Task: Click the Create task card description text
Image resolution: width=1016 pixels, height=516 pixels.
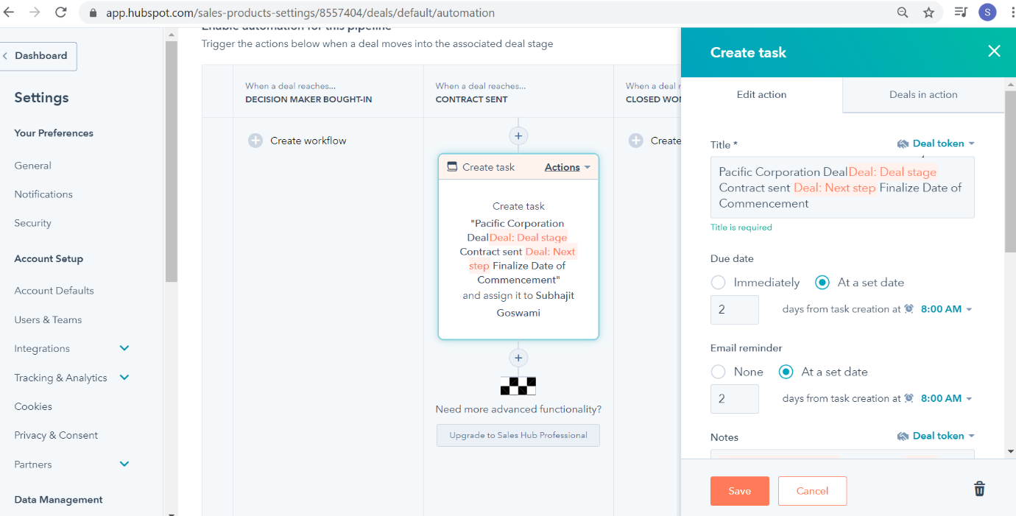Action: pos(518,260)
